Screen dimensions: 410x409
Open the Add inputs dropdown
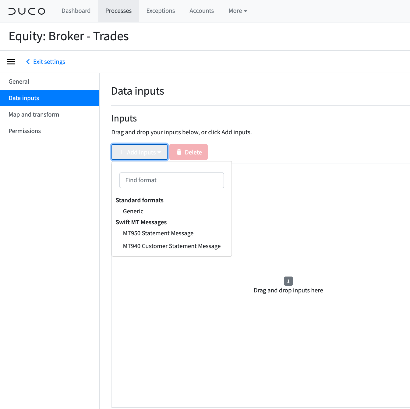(139, 152)
